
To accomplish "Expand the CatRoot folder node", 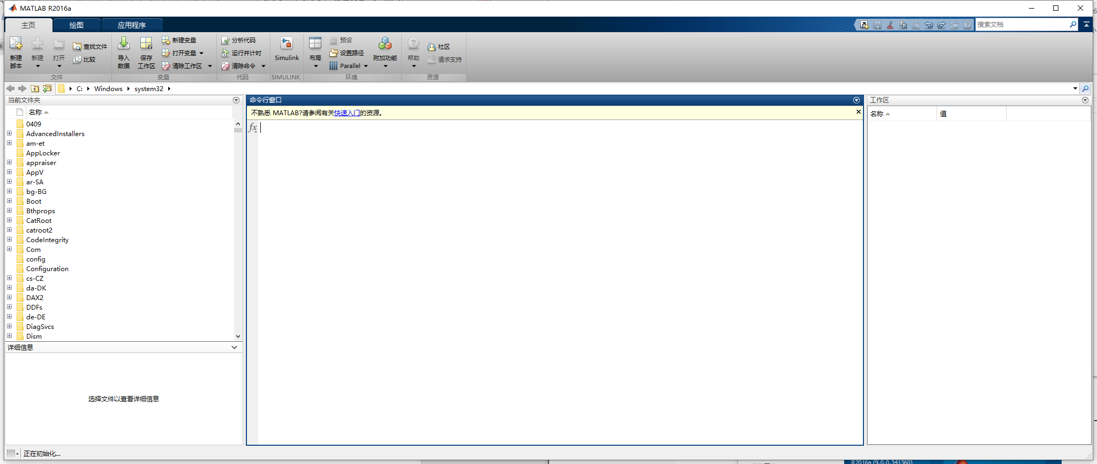I will coord(9,220).
